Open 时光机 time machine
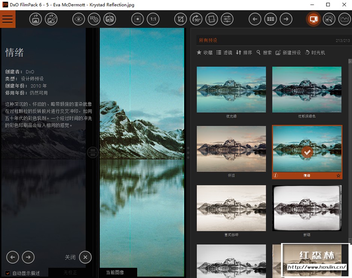The image size is (352, 278). click(315, 53)
